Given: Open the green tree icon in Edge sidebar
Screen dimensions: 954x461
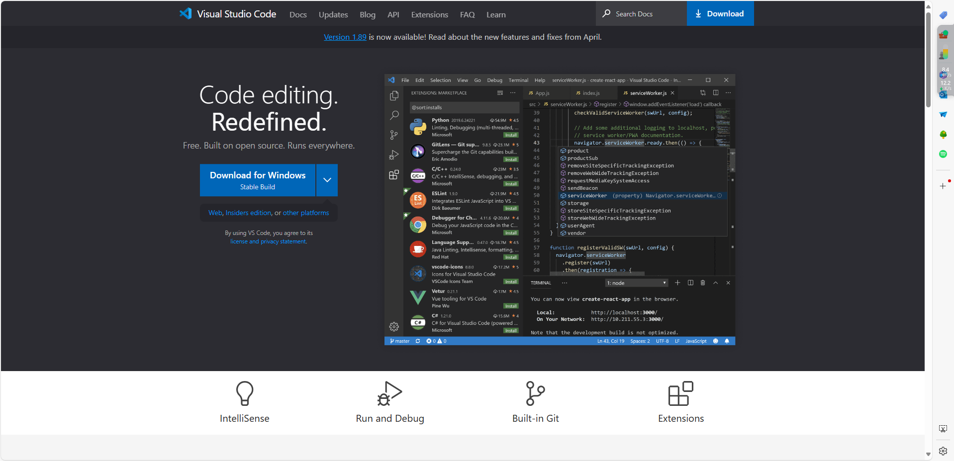Looking at the screenshot, I should (x=943, y=134).
